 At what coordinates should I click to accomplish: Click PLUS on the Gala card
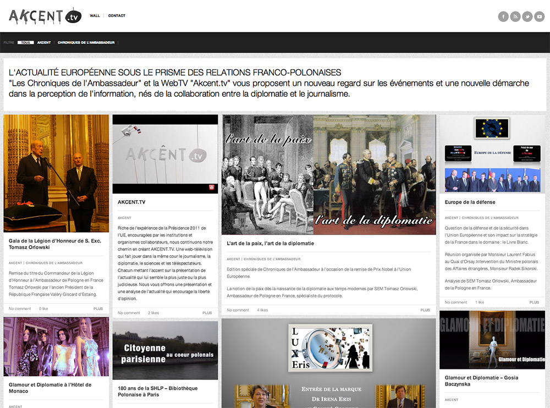[98, 308]
